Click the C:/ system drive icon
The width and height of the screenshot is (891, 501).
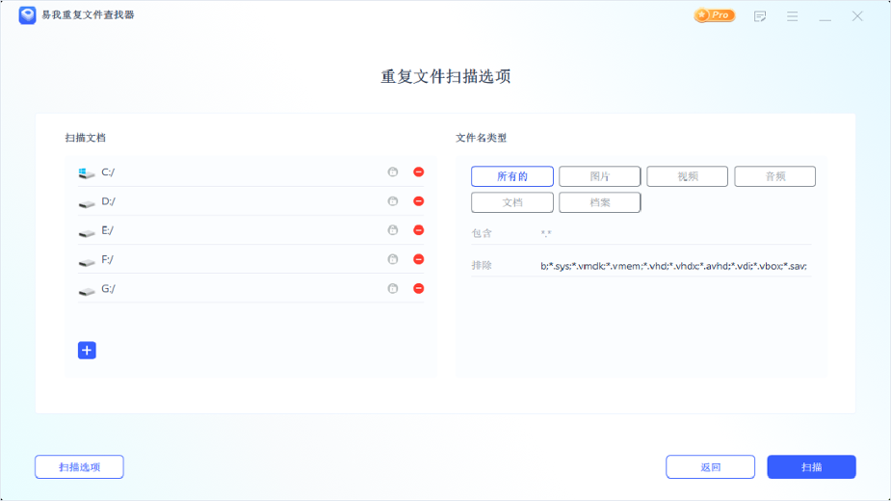(87, 172)
